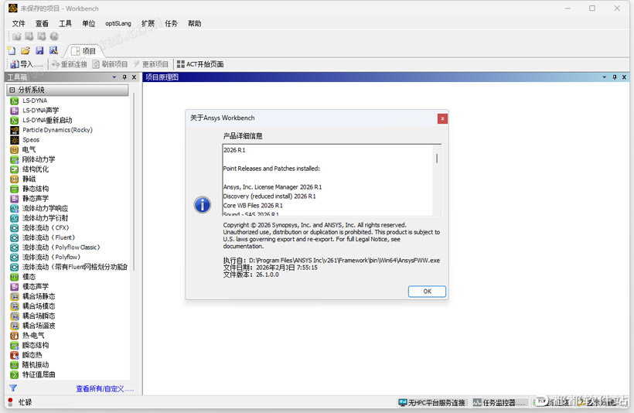
Task: Pin the 项目原理图 panel
Action: [x=614, y=77]
